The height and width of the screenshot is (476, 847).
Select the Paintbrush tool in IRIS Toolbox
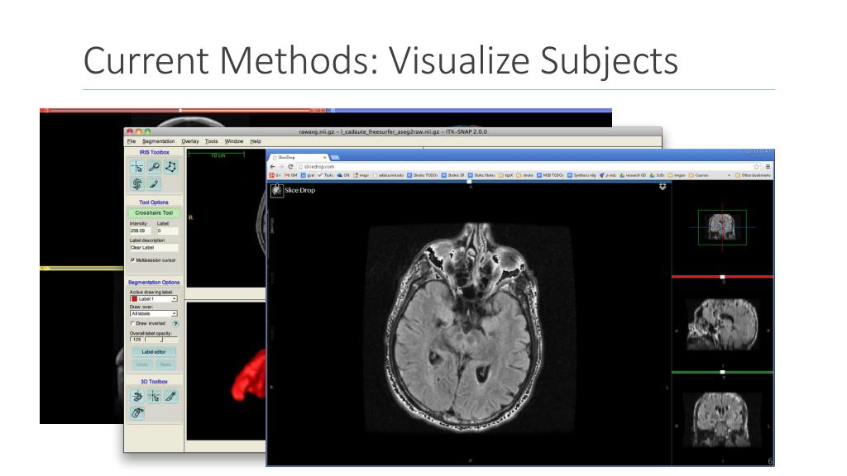click(154, 184)
